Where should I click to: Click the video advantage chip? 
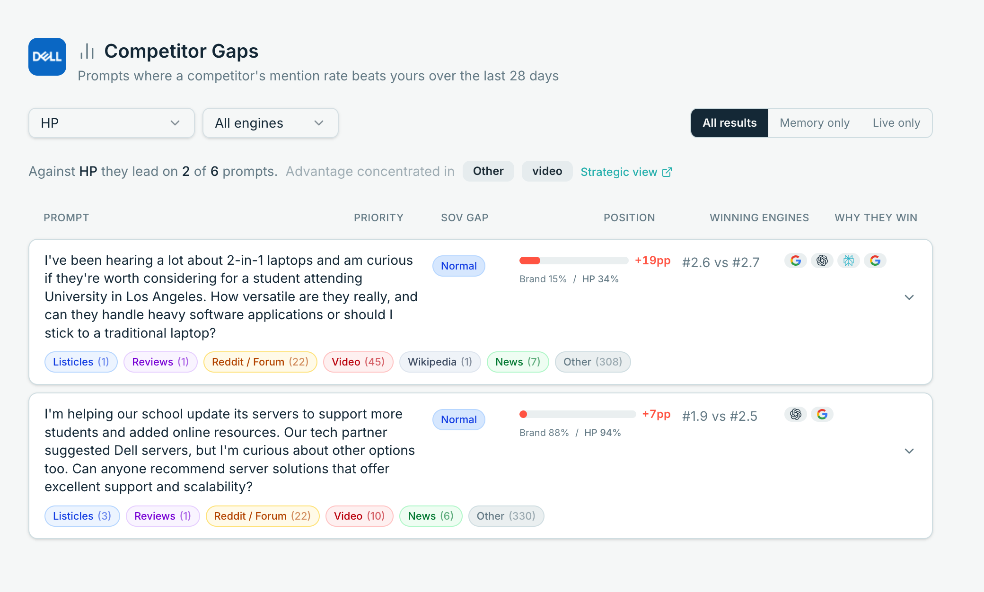tap(547, 171)
